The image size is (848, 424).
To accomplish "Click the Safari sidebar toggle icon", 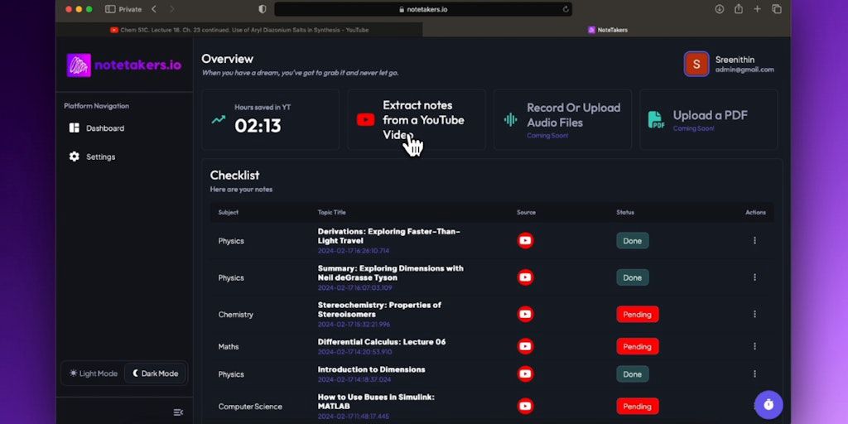I will 110,9.
